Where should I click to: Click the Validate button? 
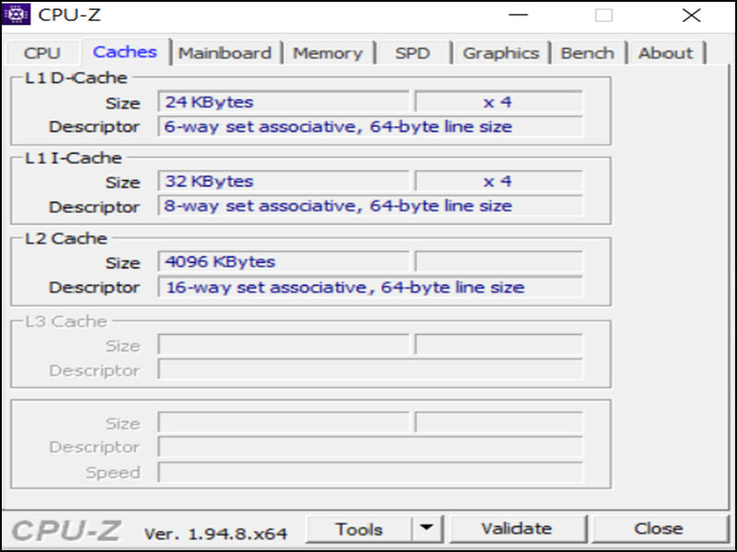(x=517, y=528)
